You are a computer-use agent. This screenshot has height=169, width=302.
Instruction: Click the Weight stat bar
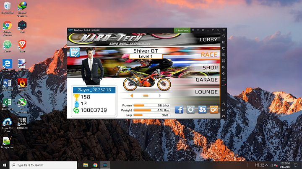(x=152, y=110)
